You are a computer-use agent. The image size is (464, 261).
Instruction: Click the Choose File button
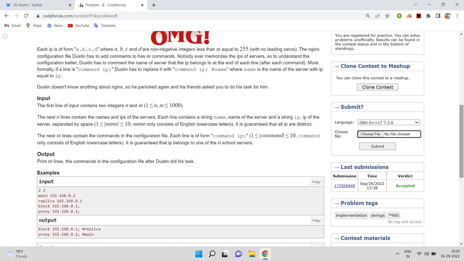[371, 134]
